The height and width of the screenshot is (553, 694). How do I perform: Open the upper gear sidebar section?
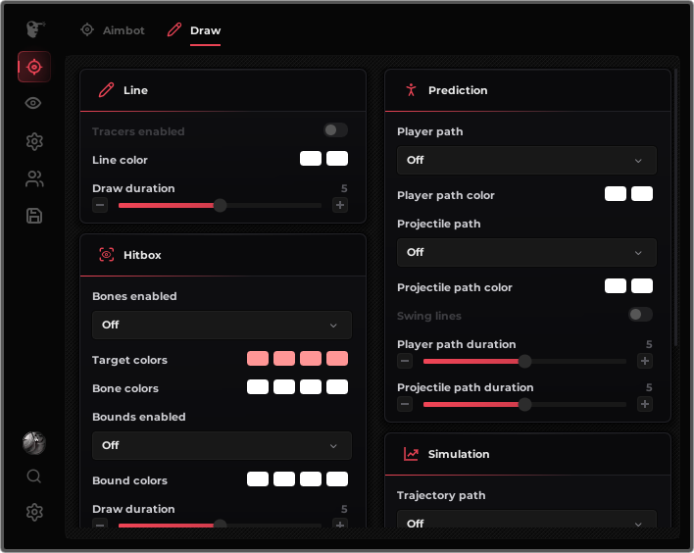34,141
